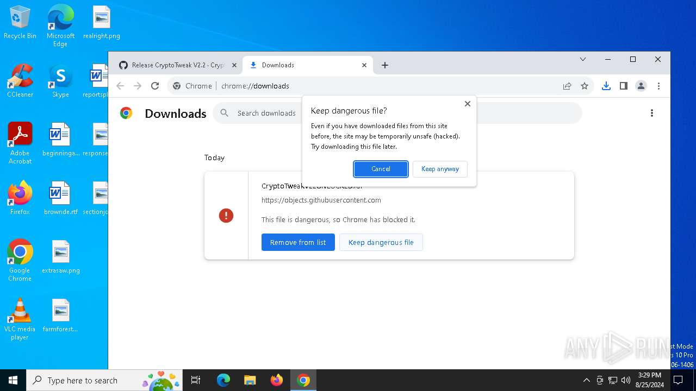Click Cancel in the dangerous file dialog

pyautogui.click(x=381, y=169)
